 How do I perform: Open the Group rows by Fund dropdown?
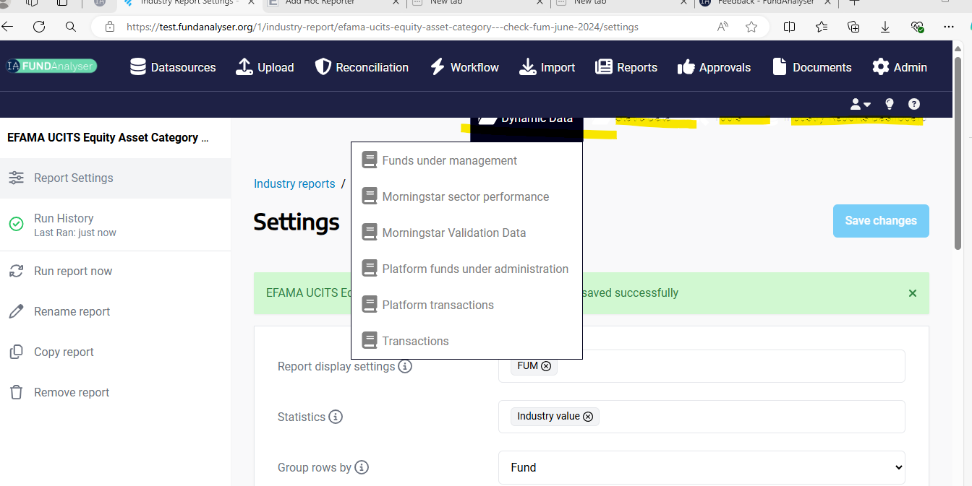tap(702, 467)
